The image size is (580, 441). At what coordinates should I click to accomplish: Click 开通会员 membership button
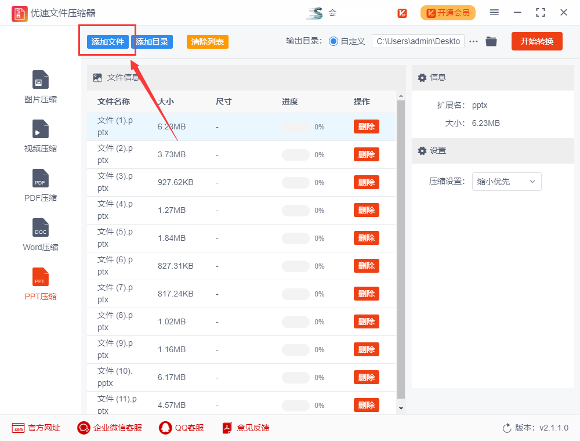(448, 13)
